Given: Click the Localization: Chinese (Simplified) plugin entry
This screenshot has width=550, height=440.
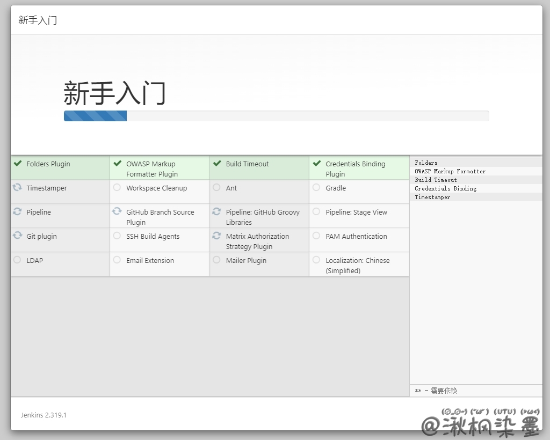Looking at the screenshot, I should (357, 265).
